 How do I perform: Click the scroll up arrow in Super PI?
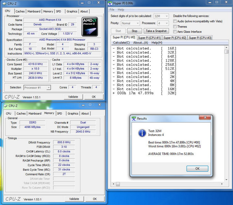coord(226,48)
